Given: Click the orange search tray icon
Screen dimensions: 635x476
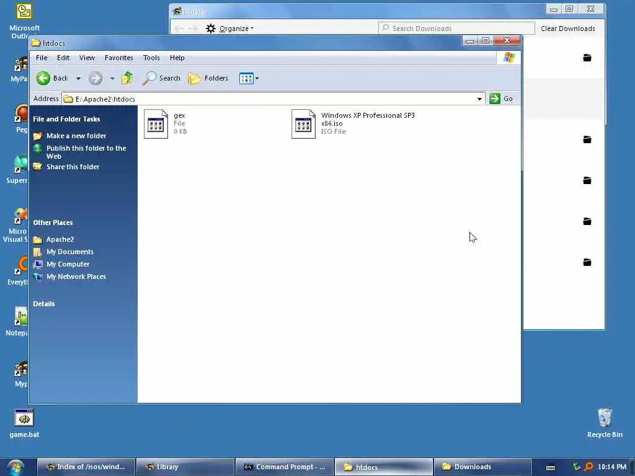Looking at the screenshot, I should [x=588, y=467].
